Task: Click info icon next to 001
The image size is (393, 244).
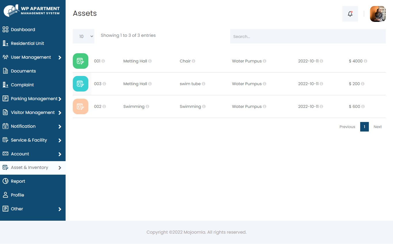Action: 103,61
